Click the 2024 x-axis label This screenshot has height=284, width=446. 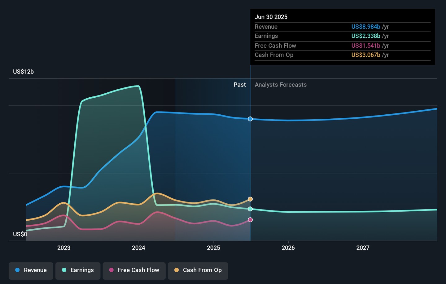(138, 248)
